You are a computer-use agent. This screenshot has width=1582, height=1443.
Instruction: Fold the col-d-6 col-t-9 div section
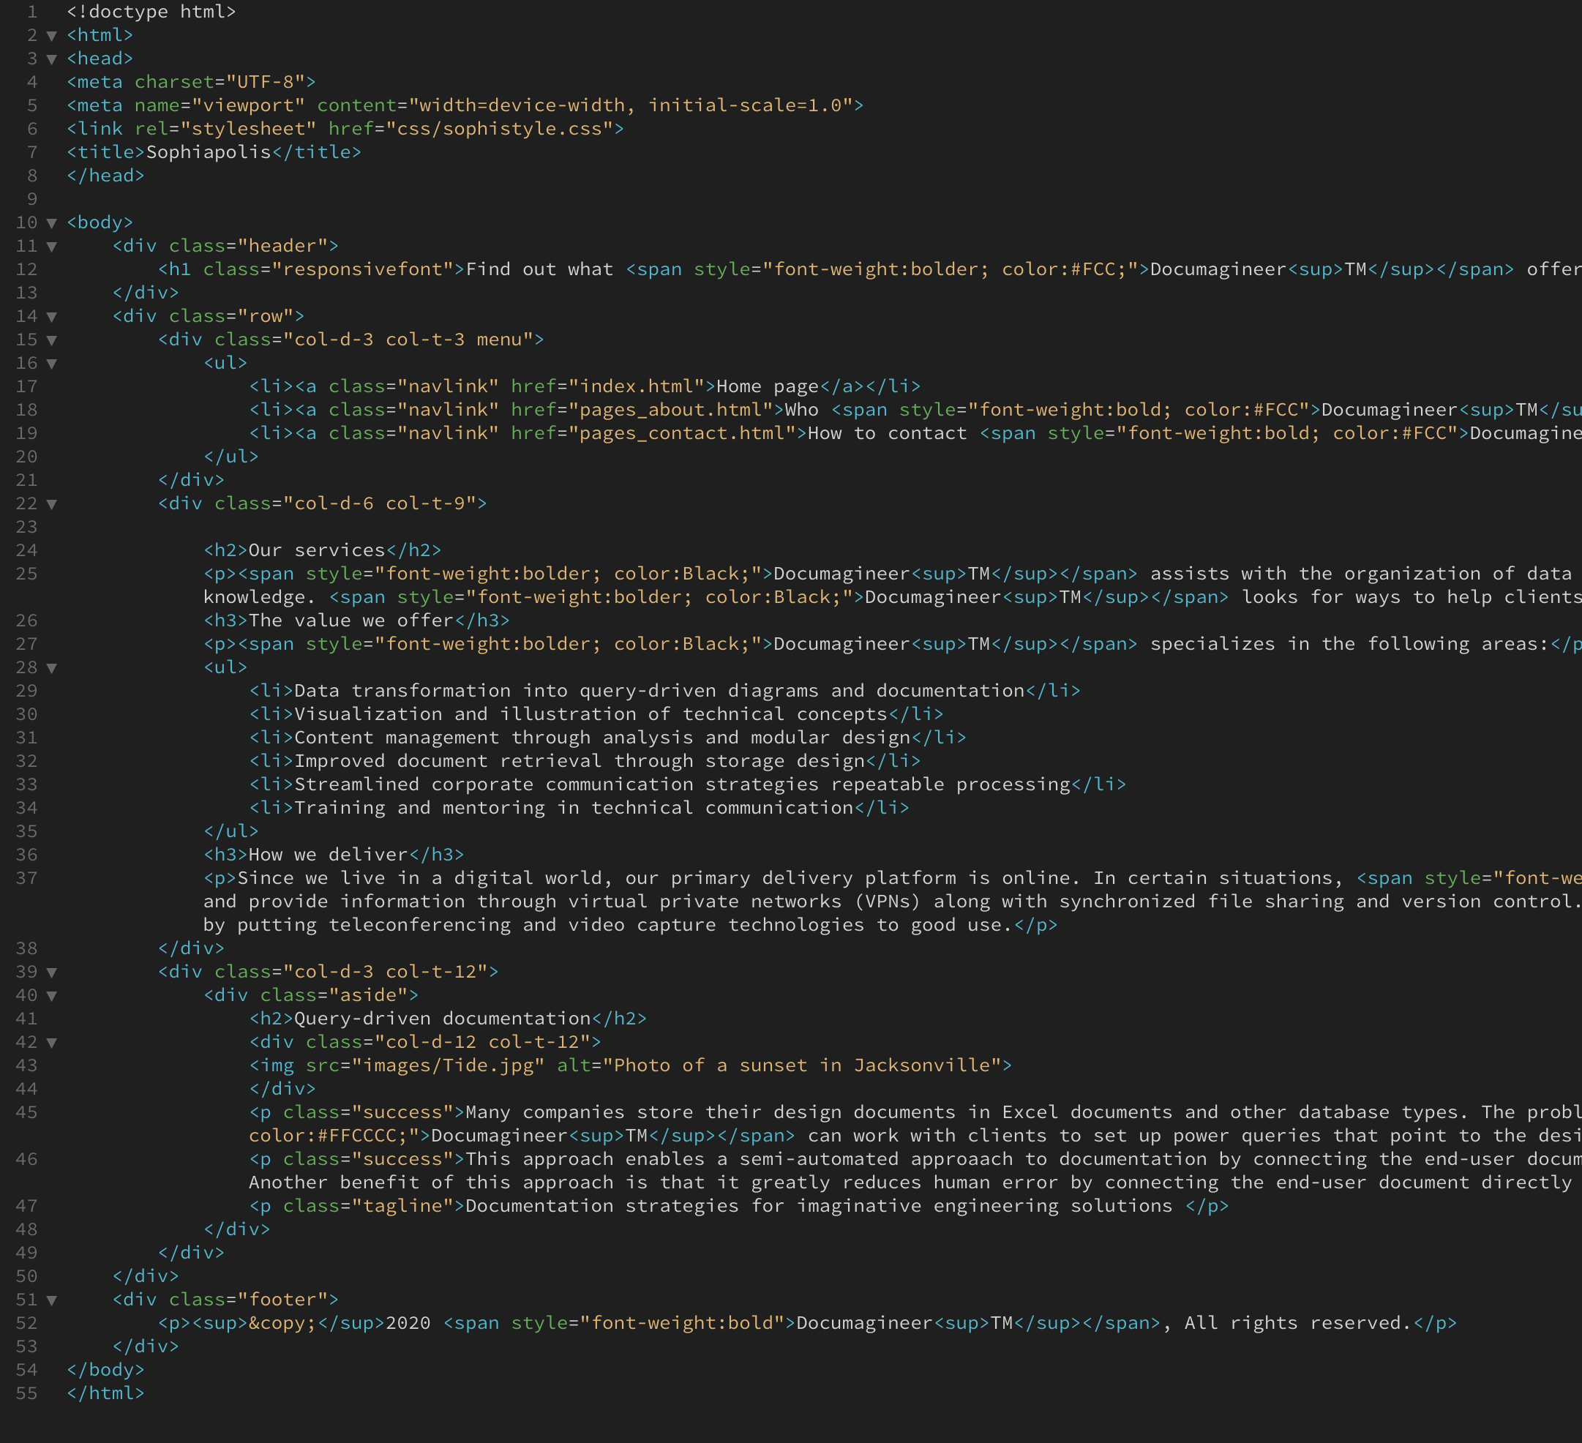coord(51,503)
